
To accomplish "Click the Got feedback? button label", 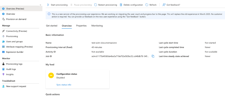I will click(x=173, y=5).
